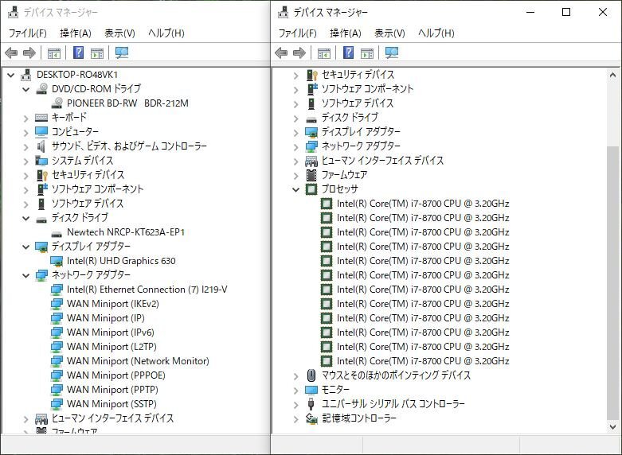The width and height of the screenshot is (622, 455).
Task: Expand サウンド、ビデオ、およびゲーム コントローラー
Action: 26,146
